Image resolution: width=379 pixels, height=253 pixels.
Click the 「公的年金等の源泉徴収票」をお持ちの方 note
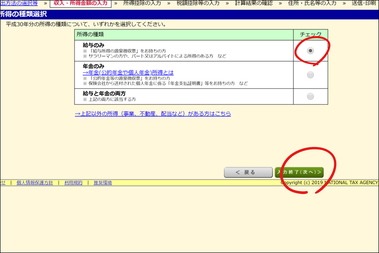click(126, 78)
